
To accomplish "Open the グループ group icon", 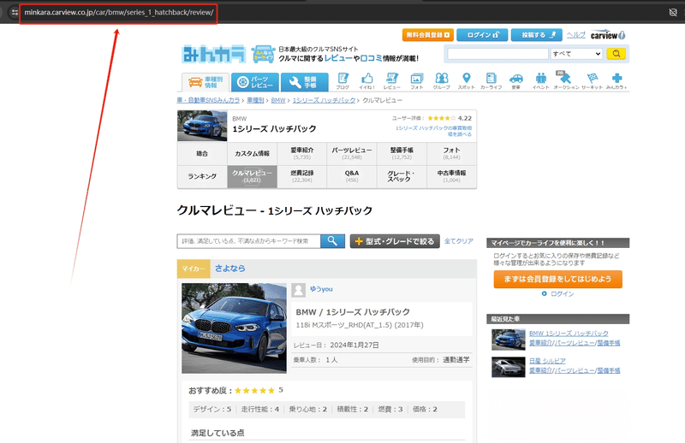I will (x=442, y=81).
